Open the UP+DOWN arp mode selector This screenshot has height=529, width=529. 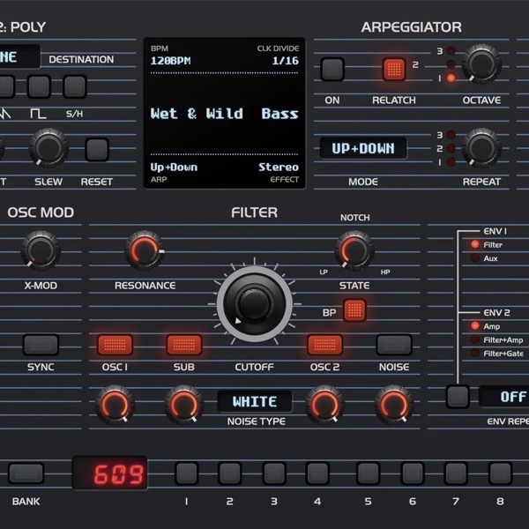363,148
